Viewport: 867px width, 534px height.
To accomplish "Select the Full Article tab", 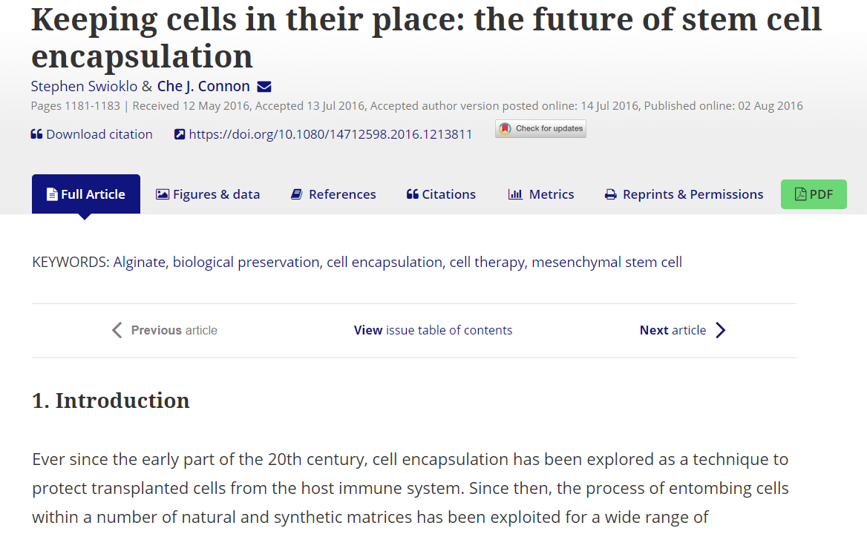I will [86, 194].
